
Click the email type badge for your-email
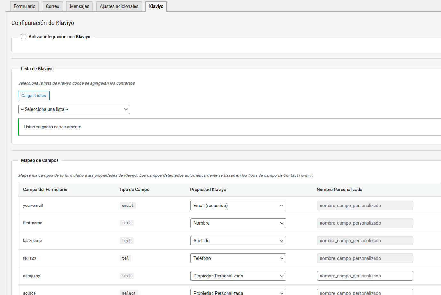click(128, 205)
